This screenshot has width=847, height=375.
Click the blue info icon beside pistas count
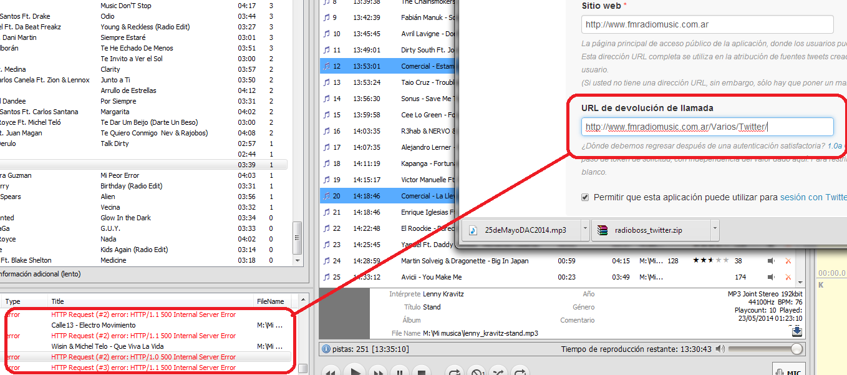pyautogui.click(x=326, y=349)
